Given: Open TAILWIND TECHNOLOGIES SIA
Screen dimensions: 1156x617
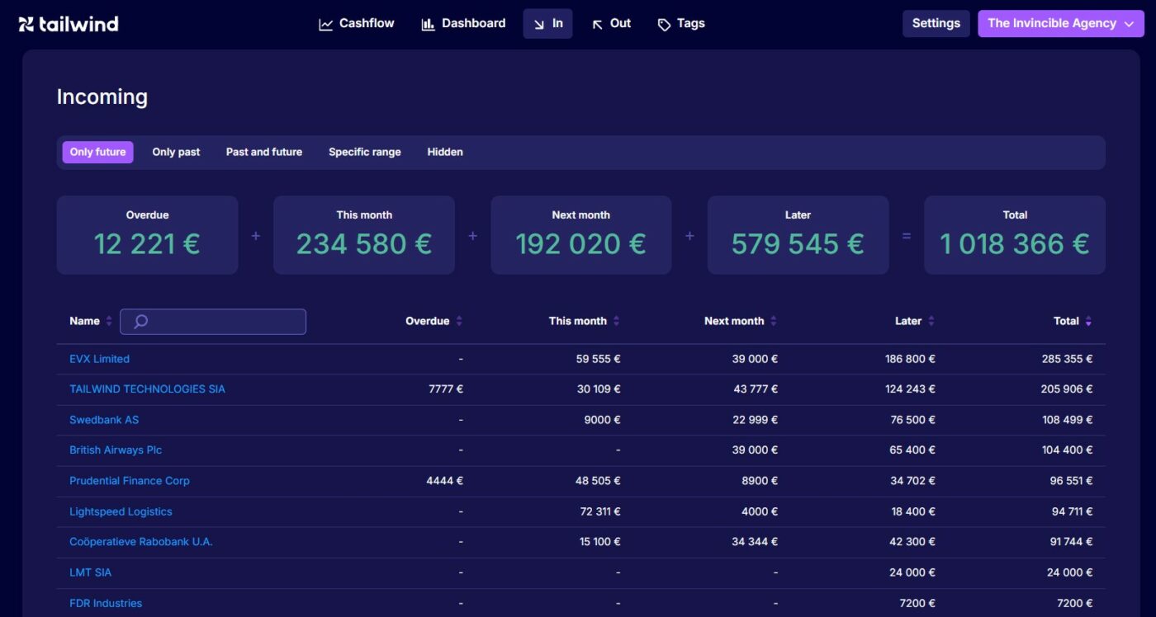Looking at the screenshot, I should tap(147, 389).
